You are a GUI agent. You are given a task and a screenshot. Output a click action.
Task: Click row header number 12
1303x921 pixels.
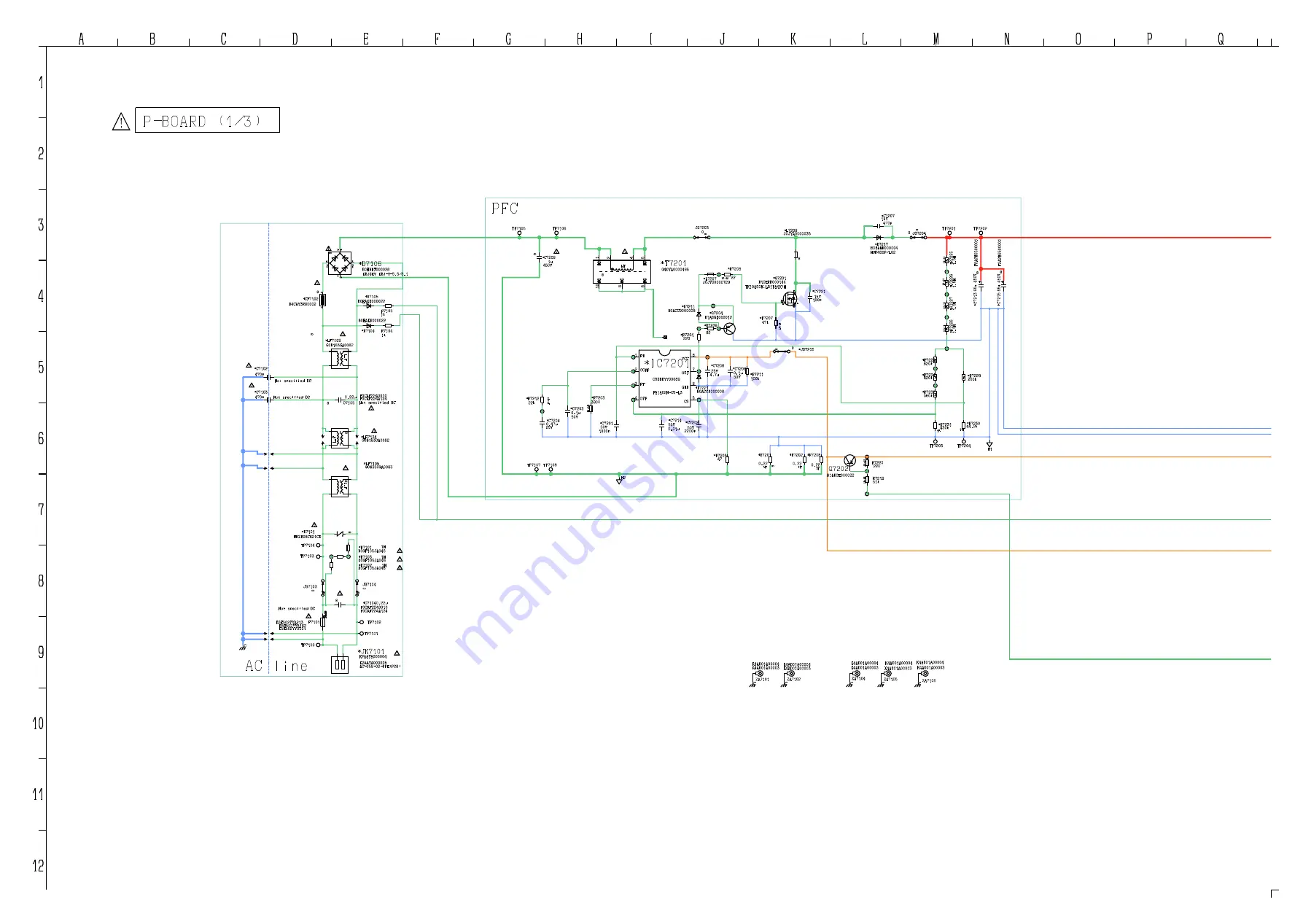38,866
